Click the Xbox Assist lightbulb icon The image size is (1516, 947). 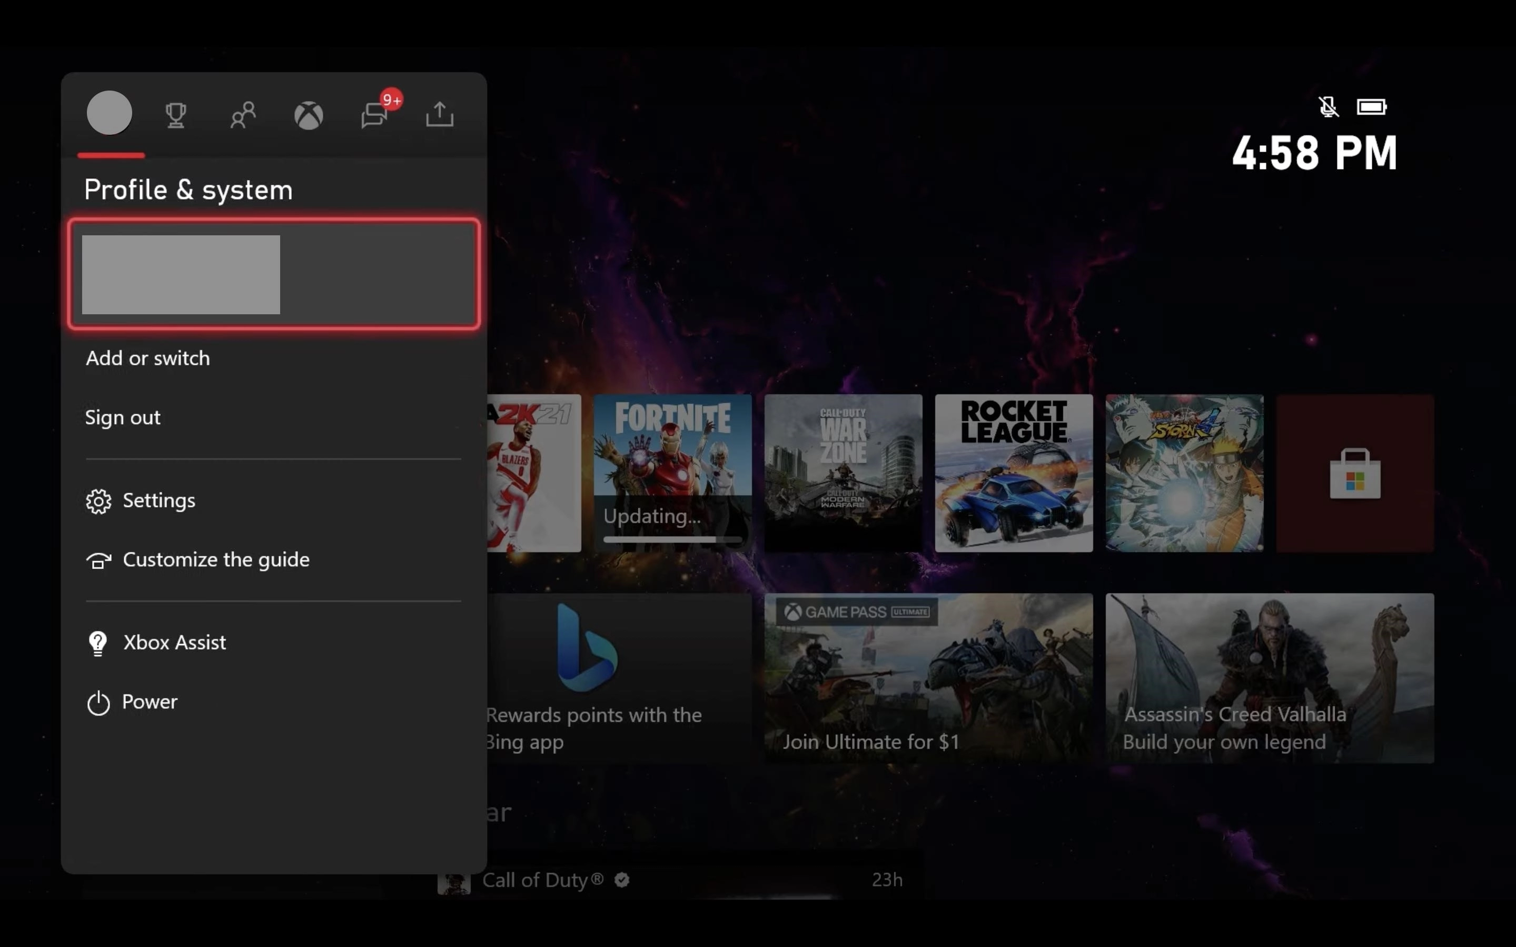click(x=98, y=643)
